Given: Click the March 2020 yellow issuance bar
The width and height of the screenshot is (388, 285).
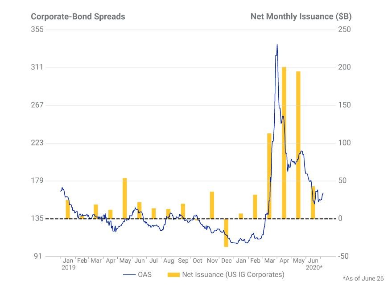Looking at the screenshot, I should tap(269, 176).
